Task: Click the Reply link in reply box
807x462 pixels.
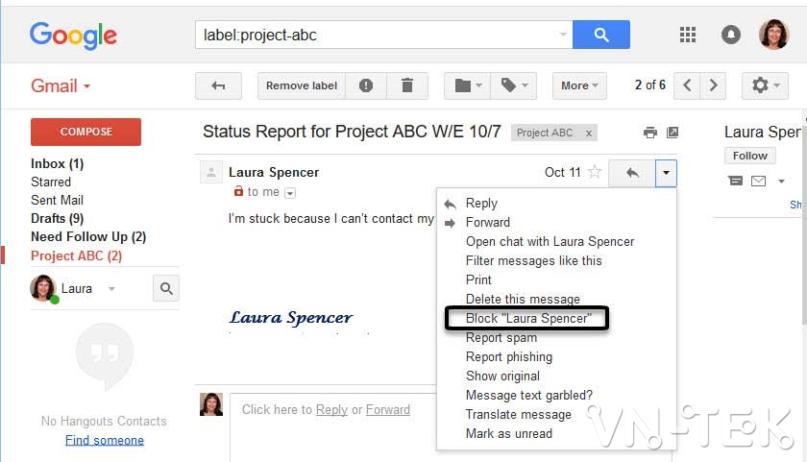Action: click(x=332, y=409)
